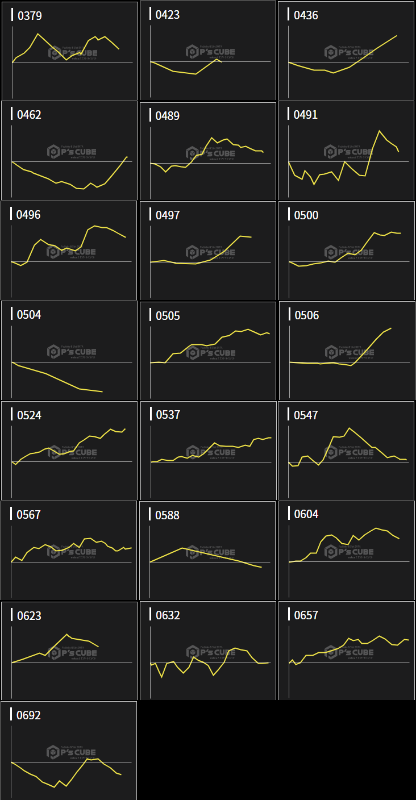The width and height of the screenshot is (416, 800).
Task: View the 0491 graph thumbnail
Action: (x=346, y=151)
